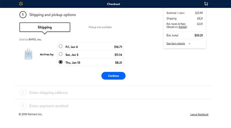Viewport: 231px width, 128px height.
Task: Open the Leave feedback link
Action: coord(199,114)
